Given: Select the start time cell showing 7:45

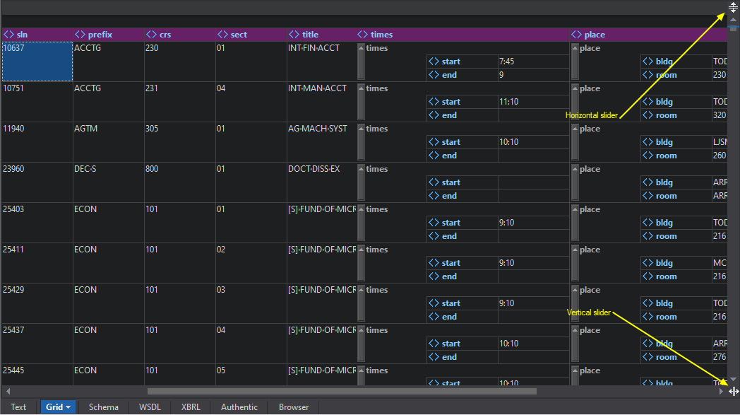Looking at the screenshot, I should (532, 62).
